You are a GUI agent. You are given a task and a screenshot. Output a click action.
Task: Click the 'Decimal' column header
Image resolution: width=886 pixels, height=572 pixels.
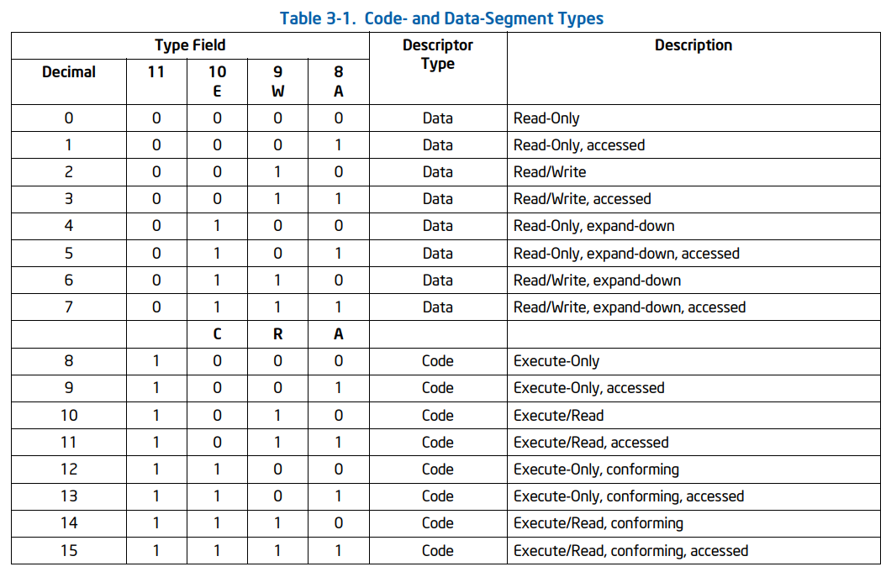[x=69, y=72]
